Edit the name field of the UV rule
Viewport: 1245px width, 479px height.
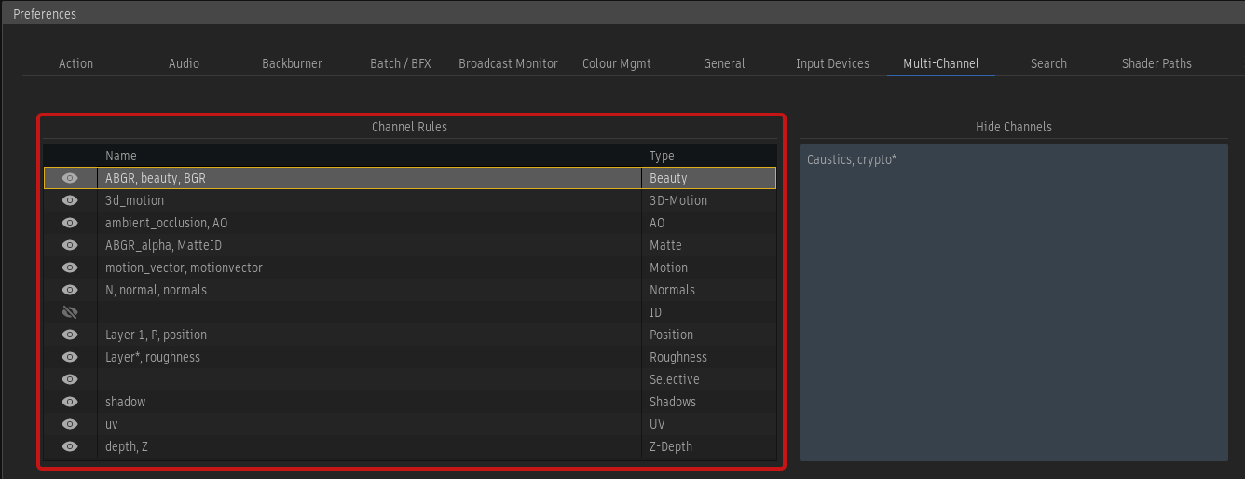tap(369, 424)
